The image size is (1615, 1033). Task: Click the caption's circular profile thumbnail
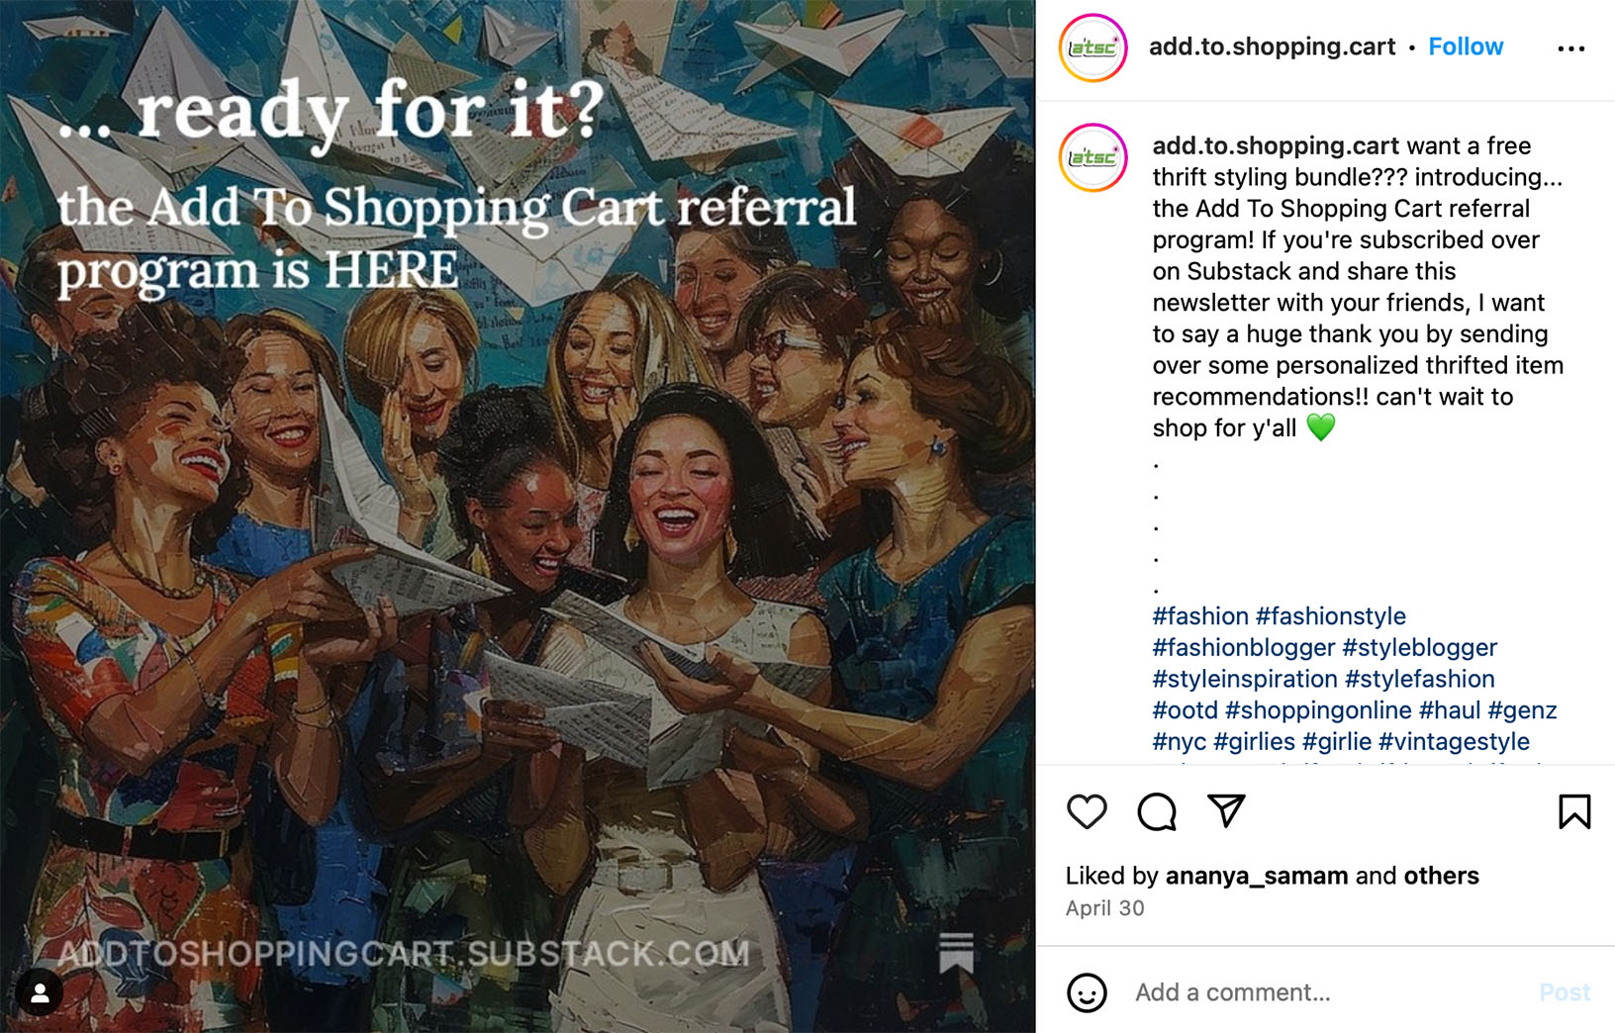1092,156
